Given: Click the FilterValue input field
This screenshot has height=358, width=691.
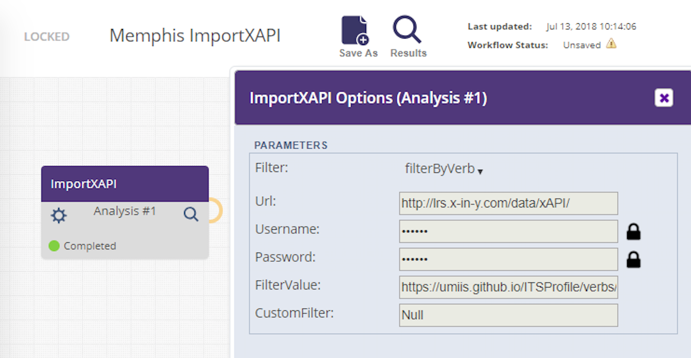Looking at the screenshot, I should 508,288.
